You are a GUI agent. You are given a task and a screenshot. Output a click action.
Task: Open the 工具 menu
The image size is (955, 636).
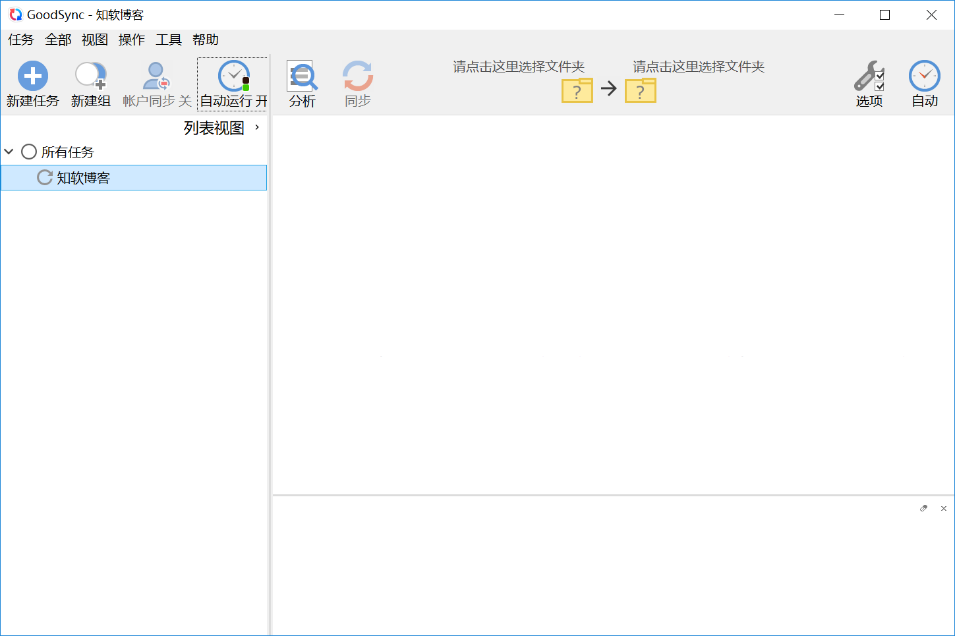point(169,40)
